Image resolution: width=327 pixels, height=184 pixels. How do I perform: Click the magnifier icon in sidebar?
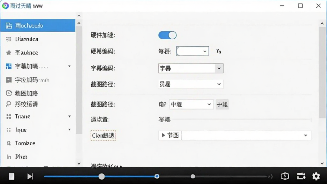click(x=9, y=104)
